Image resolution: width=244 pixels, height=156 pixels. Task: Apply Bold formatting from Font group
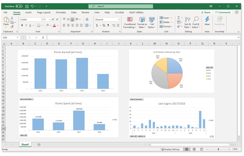(22, 26)
